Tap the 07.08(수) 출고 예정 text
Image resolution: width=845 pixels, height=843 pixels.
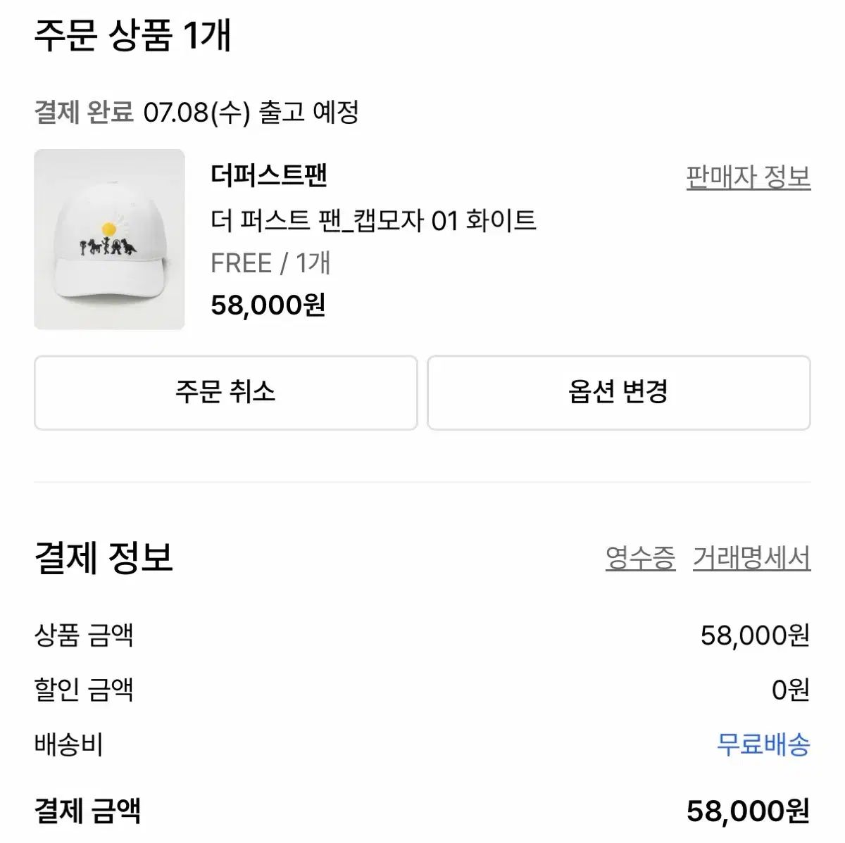click(x=251, y=112)
